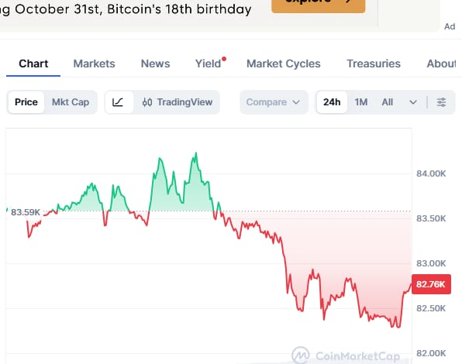Open the Markets tab
The image size is (462, 364).
pyautogui.click(x=95, y=64)
